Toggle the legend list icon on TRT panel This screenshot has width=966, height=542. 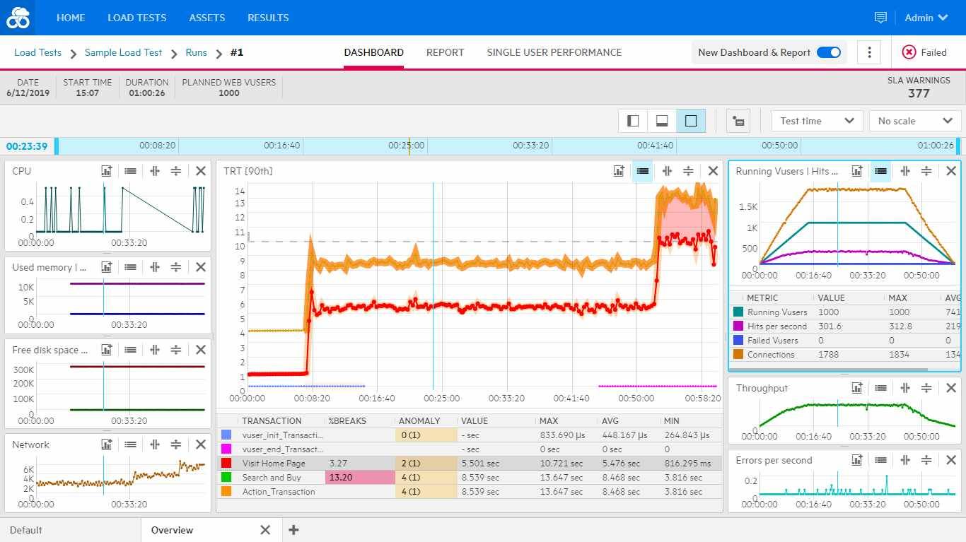pyautogui.click(x=642, y=170)
